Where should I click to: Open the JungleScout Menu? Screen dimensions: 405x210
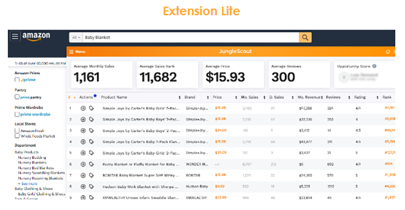[x=77, y=51]
